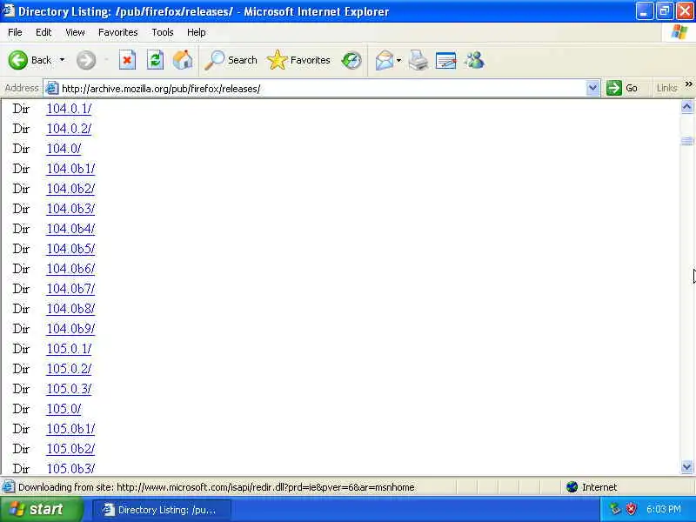
Task: Open the 104.0b2/ directory link
Action: pos(71,189)
